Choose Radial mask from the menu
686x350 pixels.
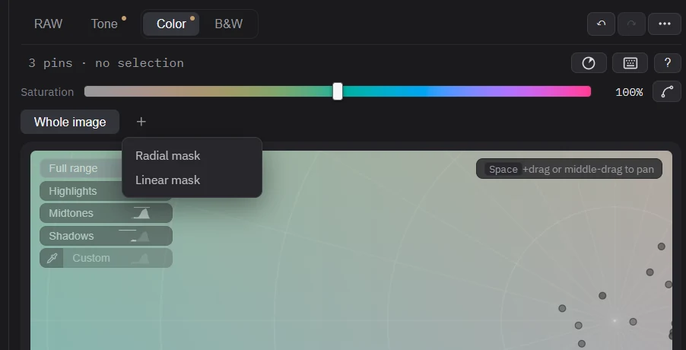coord(167,156)
